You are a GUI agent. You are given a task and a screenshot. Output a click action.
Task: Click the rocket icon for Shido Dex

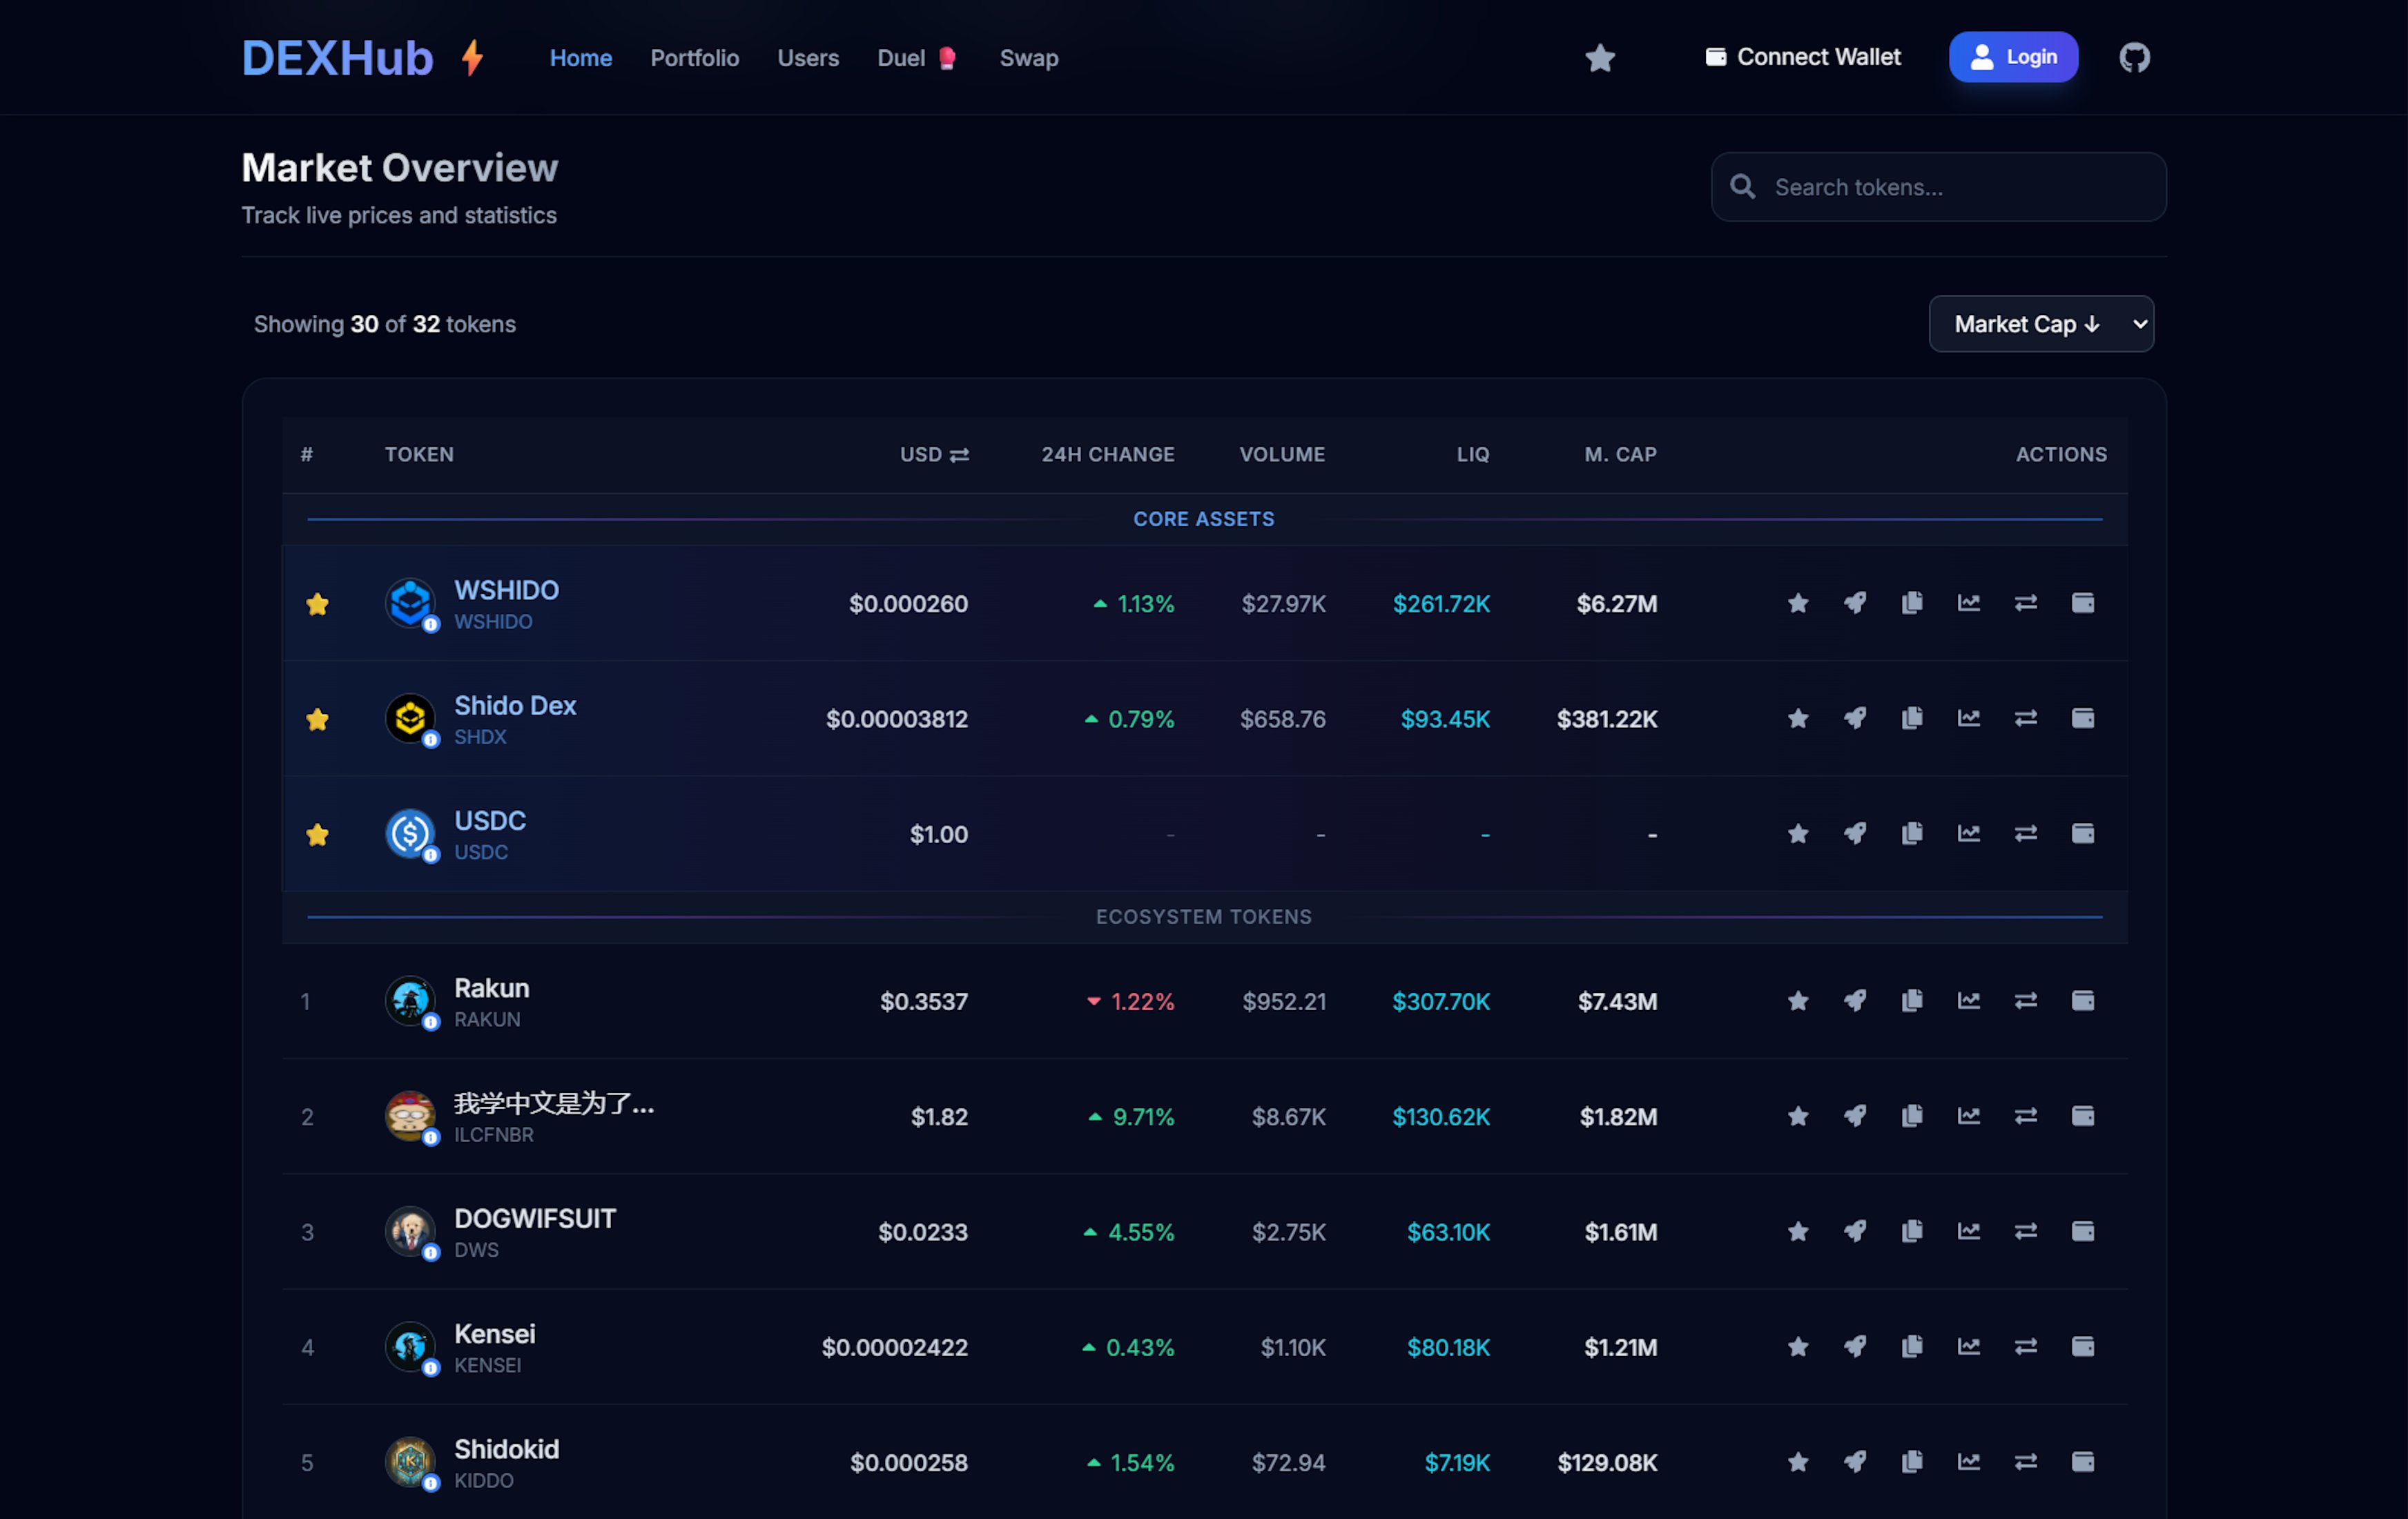point(1856,718)
